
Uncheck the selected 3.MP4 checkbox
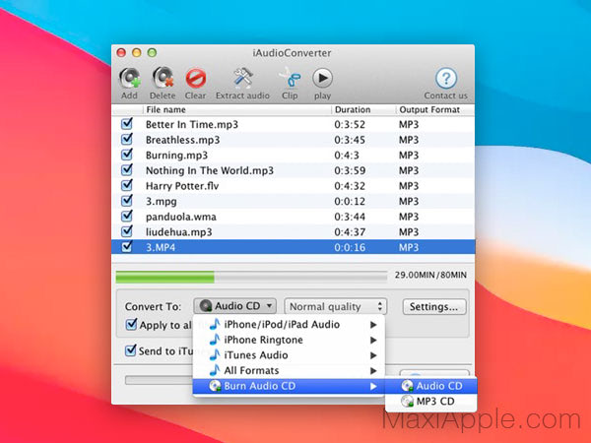coord(127,247)
